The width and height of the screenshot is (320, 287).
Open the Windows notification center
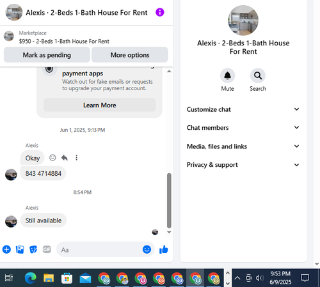coord(305,278)
